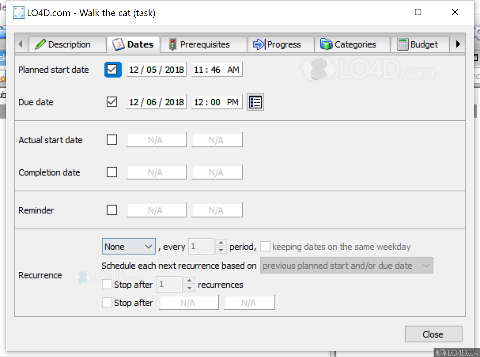Click the due date field showing 12/06/2018
This screenshot has width=480, height=357.
[156, 102]
